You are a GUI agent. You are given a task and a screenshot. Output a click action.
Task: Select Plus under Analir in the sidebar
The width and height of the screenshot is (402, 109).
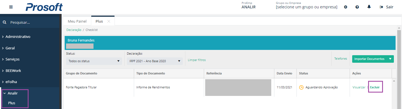(12, 103)
